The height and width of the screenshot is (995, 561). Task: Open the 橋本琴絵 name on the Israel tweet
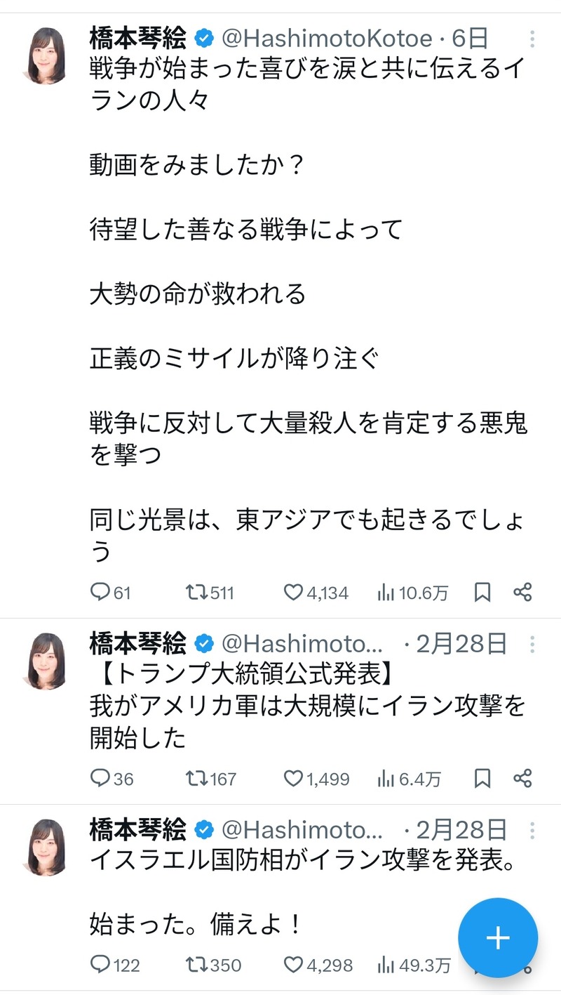pos(138,831)
